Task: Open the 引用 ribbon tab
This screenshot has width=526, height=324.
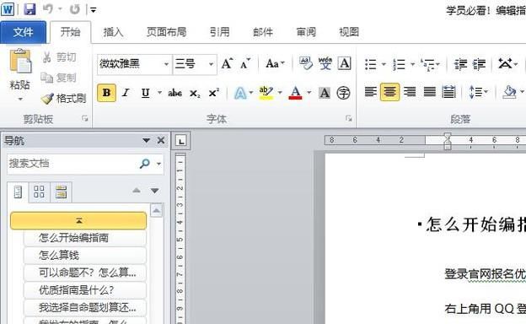Action: (x=220, y=32)
